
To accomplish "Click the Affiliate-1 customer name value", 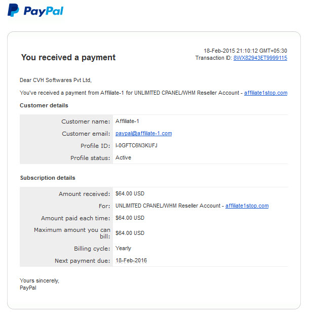I will pos(127,121).
